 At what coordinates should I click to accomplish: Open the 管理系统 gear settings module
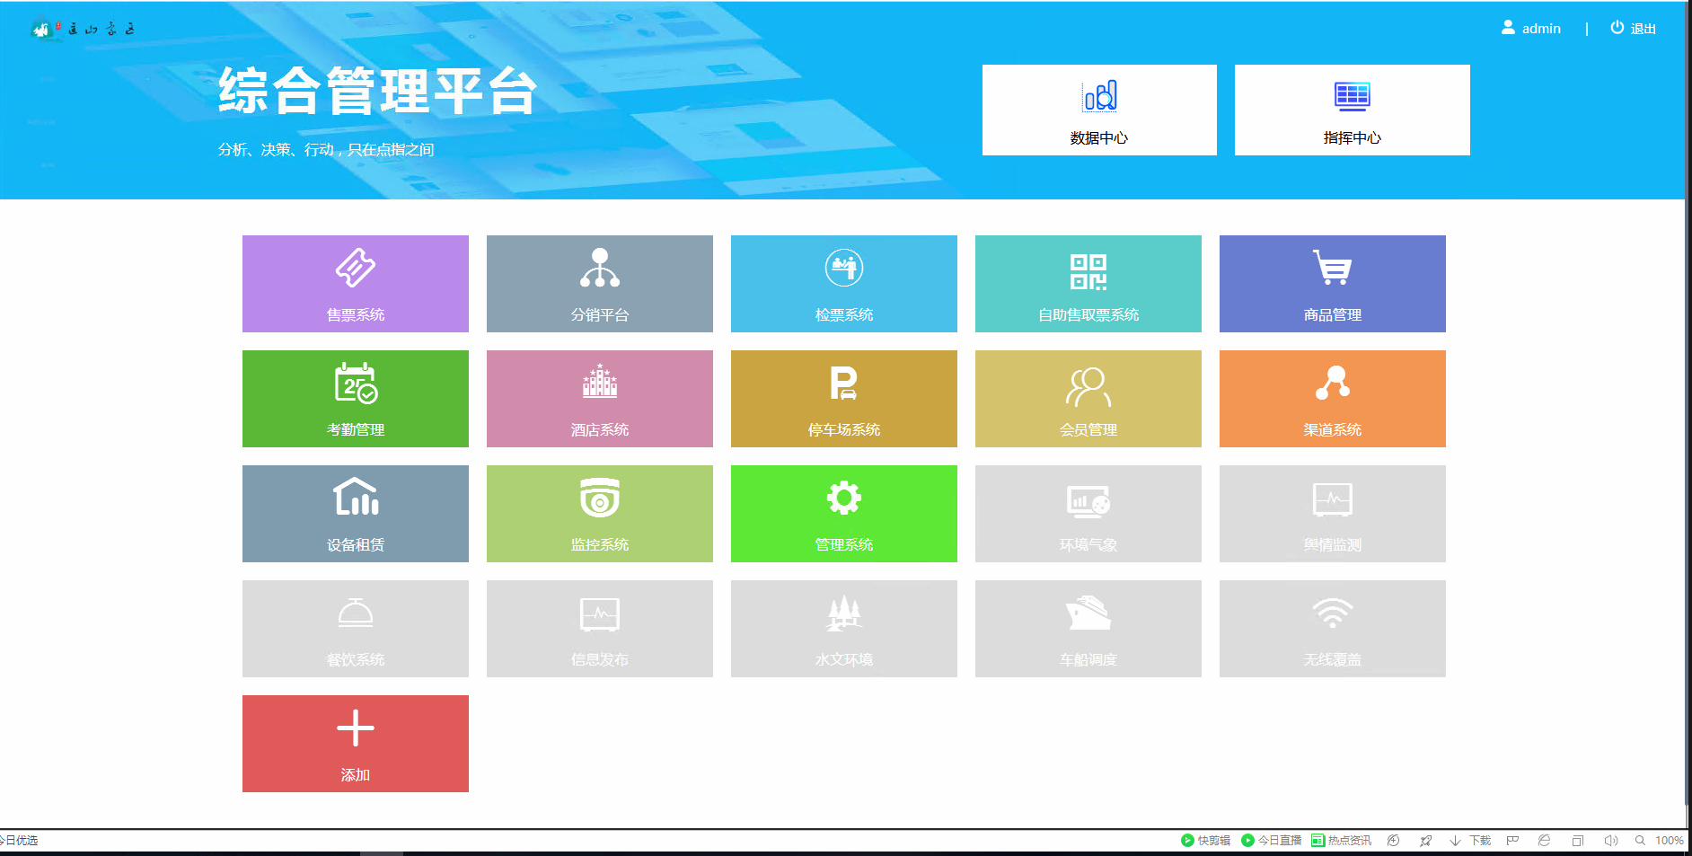tap(843, 513)
